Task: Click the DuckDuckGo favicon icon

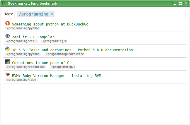Action: click(x=8, y=23)
